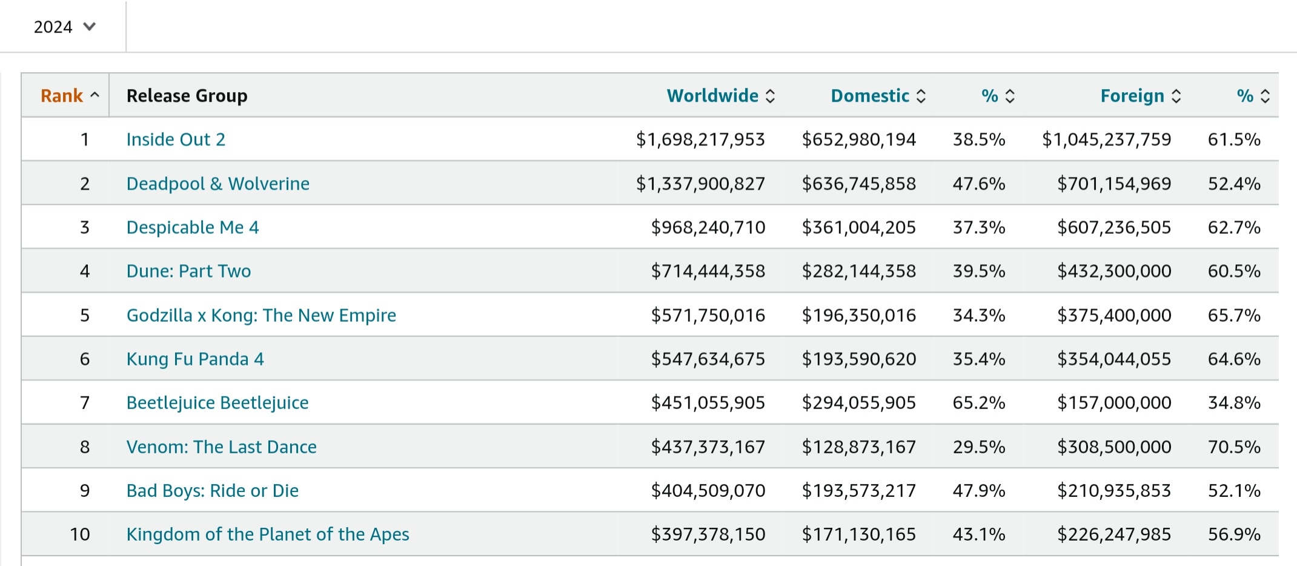Select foreign value $1,045,237,759

[x=1107, y=139]
